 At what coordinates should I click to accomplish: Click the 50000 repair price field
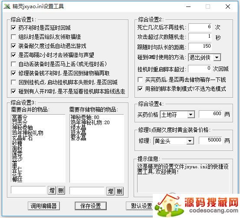(210, 140)
